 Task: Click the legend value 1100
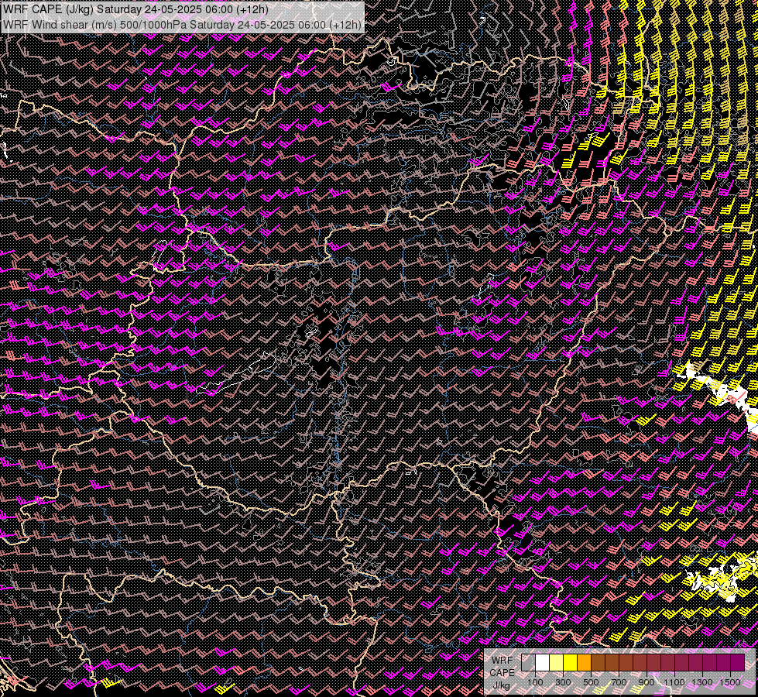tap(674, 682)
